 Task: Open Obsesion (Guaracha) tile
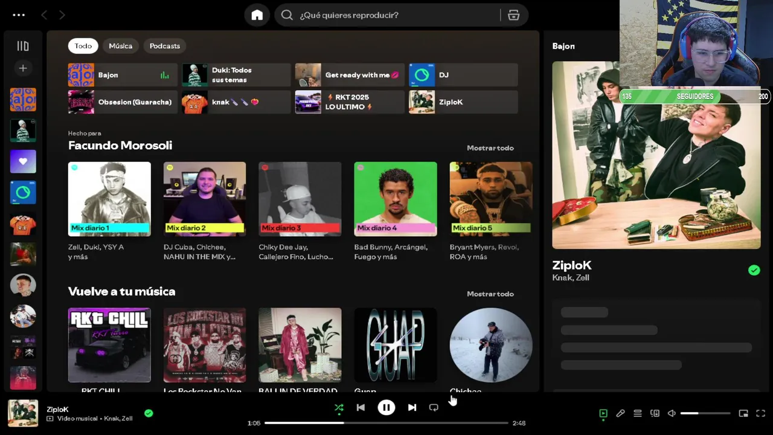click(123, 102)
